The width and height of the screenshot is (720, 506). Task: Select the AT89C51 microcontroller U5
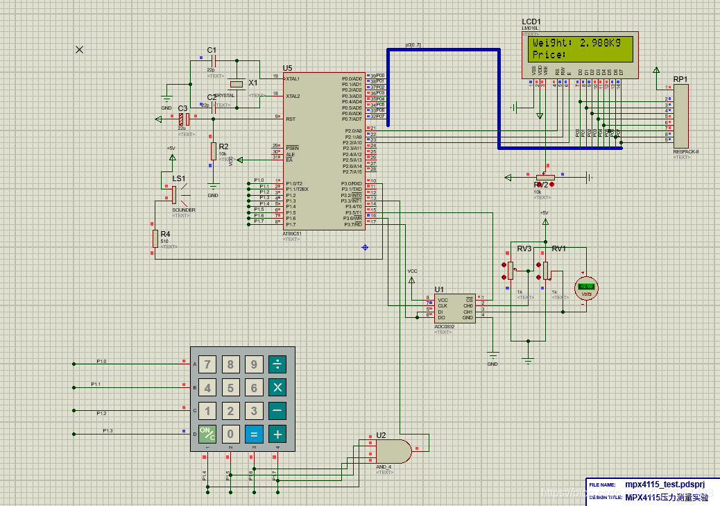coord(324,151)
